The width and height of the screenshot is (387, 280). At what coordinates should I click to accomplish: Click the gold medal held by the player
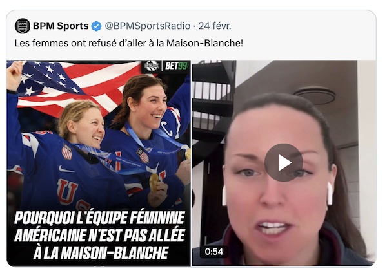[x=154, y=182]
